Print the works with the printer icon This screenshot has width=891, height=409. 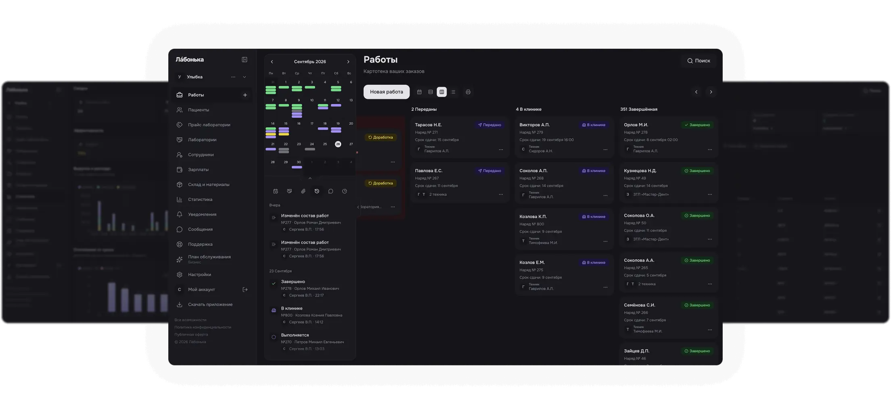coord(468,92)
